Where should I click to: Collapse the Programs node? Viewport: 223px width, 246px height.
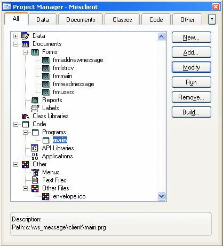click(x=25, y=132)
